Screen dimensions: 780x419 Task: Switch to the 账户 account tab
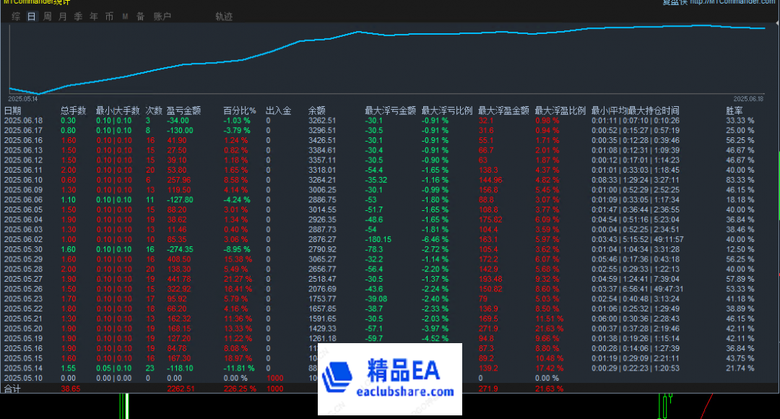tap(162, 16)
